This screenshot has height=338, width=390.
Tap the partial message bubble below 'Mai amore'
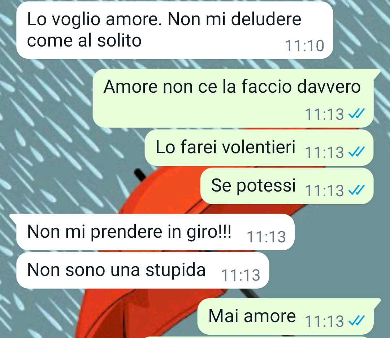click(x=259, y=337)
